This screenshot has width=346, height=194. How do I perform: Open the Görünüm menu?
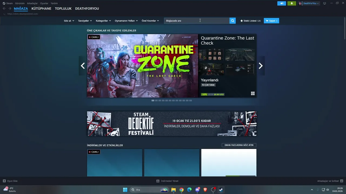20,4
